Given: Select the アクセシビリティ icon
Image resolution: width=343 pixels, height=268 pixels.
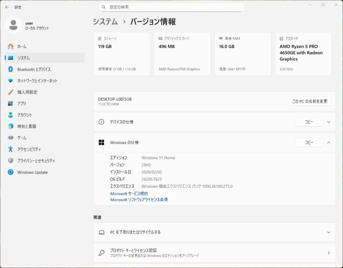Looking at the screenshot, I should [10, 149].
